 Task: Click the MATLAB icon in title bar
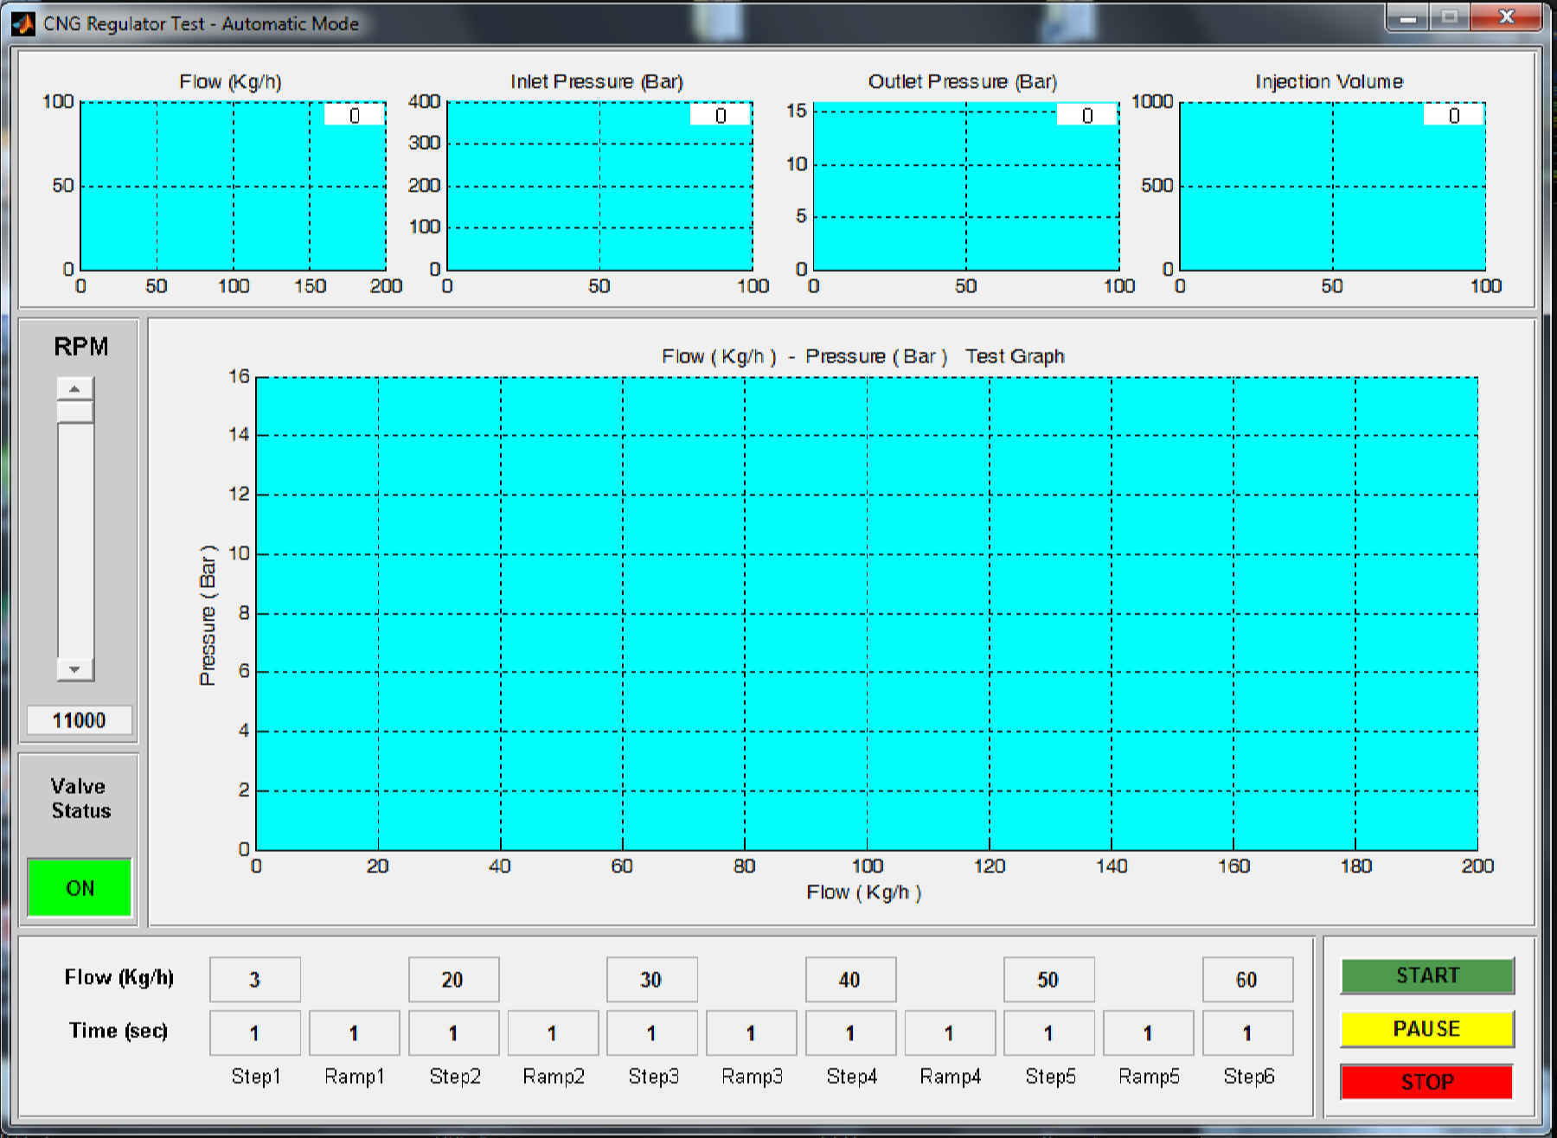click(x=23, y=23)
